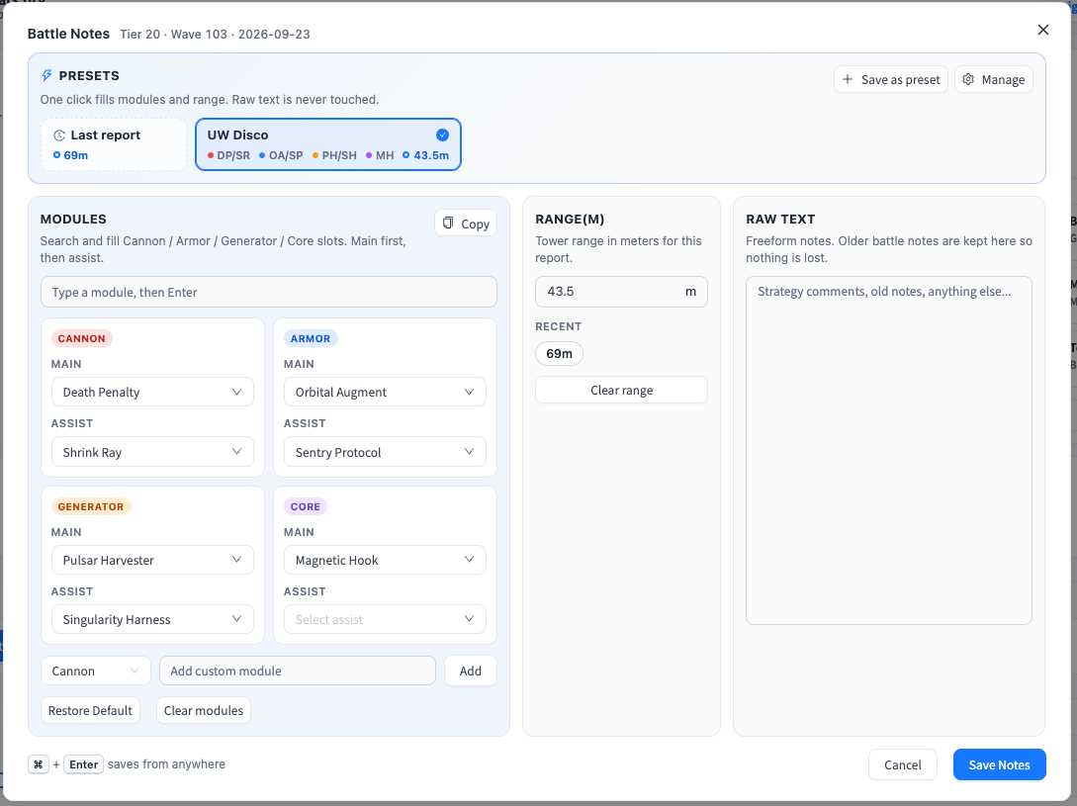Click the CORE slot badge

[x=306, y=506]
